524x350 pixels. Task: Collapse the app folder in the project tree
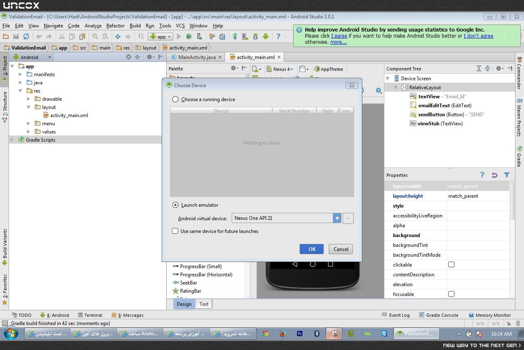pos(12,66)
